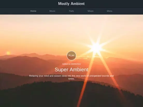This screenshot has width=143, height=107.
Task: Click the word tones. ending the description
Action: point(71,79)
